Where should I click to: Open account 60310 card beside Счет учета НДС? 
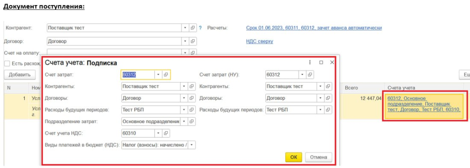(x=166, y=133)
